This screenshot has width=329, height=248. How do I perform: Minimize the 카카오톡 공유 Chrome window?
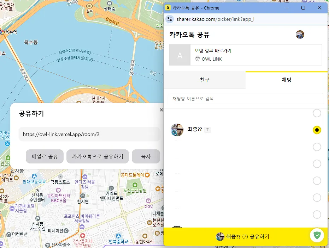[287, 8]
